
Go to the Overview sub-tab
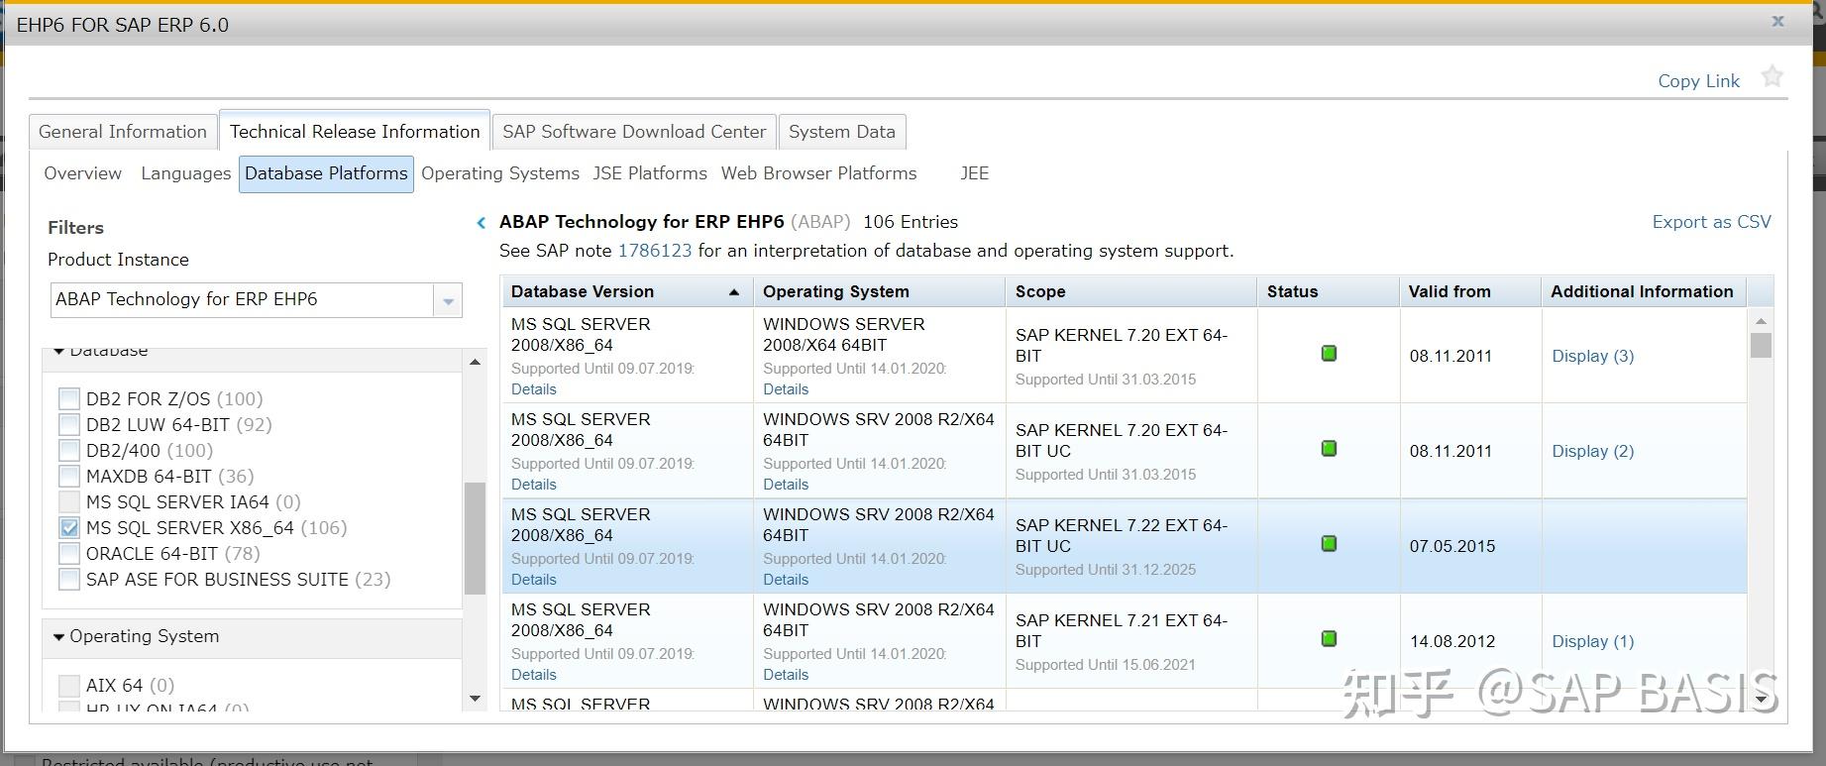(x=83, y=173)
